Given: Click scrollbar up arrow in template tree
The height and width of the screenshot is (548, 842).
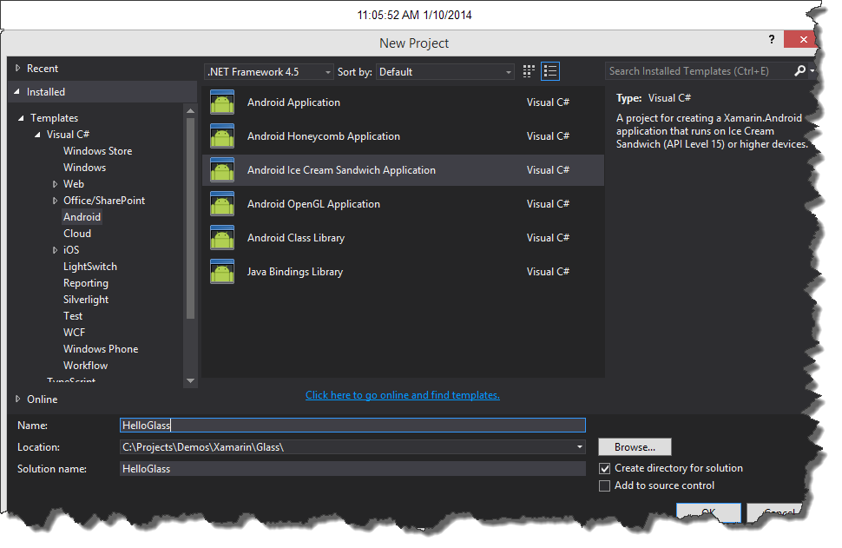Looking at the screenshot, I should pyautogui.click(x=190, y=110).
